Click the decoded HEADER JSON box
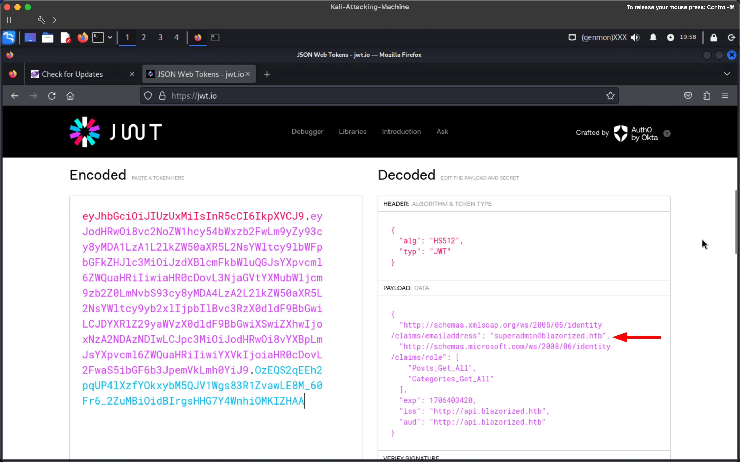The image size is (740, 462). (x=524, y=246)
